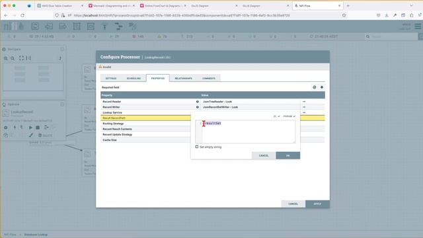Select the Output Port toolbar icon
The height and width of the screenshot is (238, 423).
pyautogui.click(x=63, y=26)
